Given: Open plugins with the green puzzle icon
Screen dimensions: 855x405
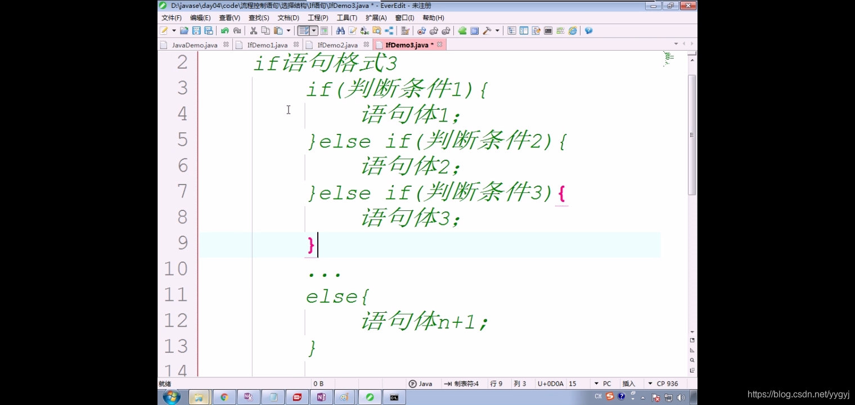Looking at the screenshot, I should 462,31.
